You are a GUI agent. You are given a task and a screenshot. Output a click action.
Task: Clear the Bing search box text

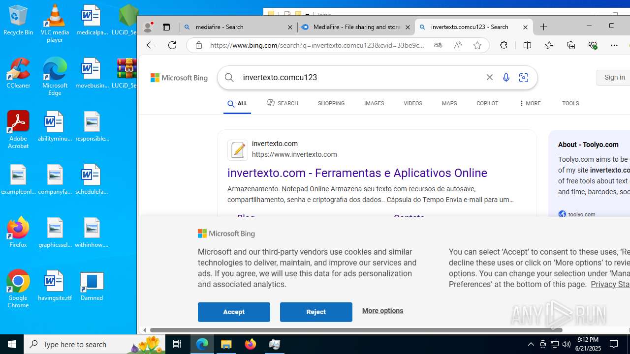tap(490, 77)
